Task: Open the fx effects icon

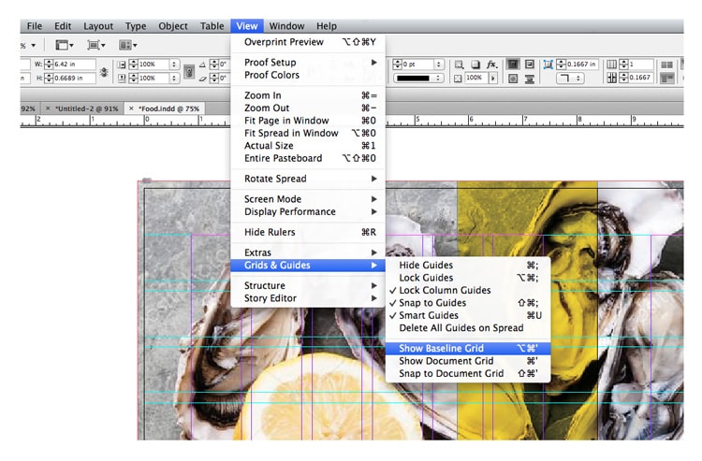Action: [x=491, y=65]
